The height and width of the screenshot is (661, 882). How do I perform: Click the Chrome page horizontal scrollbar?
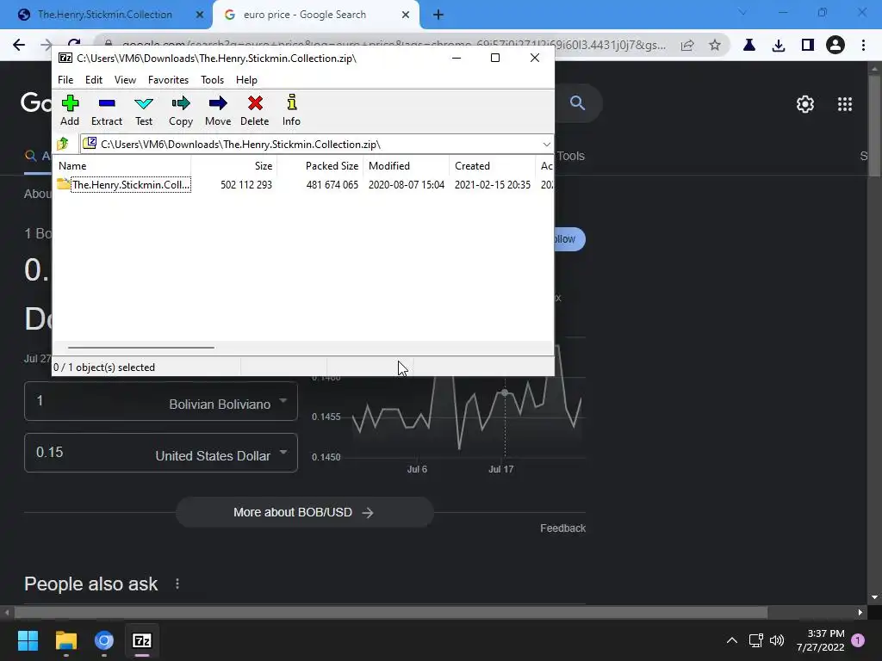tap(391, 612)
